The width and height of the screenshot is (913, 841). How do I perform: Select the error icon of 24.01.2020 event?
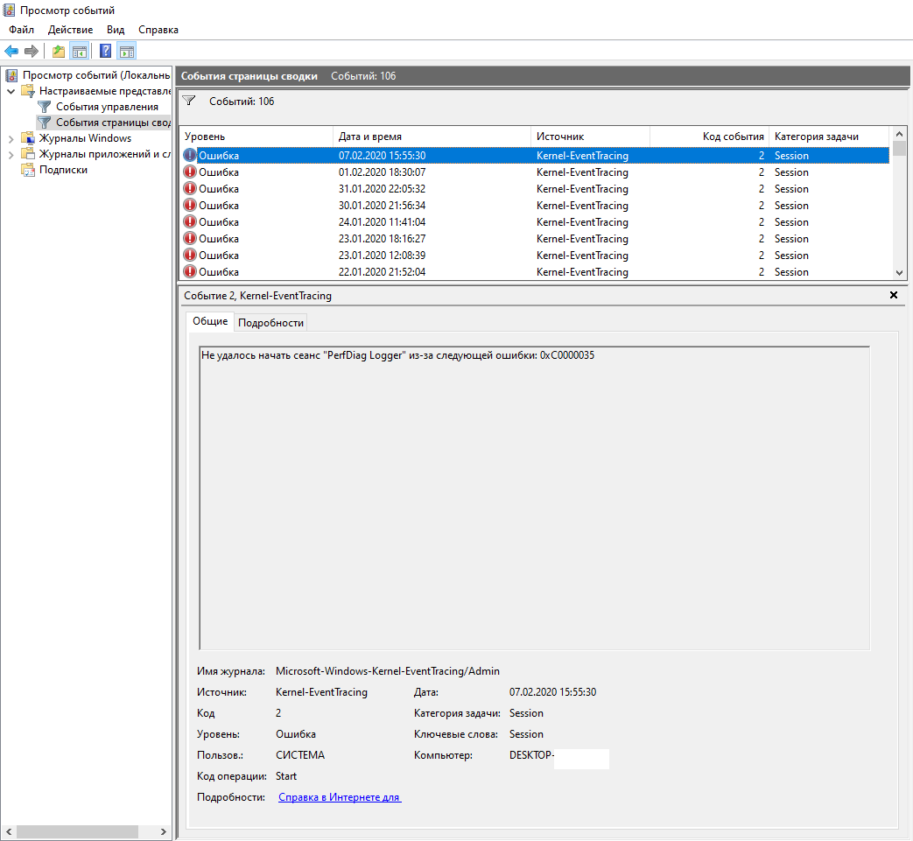[190, 221]
